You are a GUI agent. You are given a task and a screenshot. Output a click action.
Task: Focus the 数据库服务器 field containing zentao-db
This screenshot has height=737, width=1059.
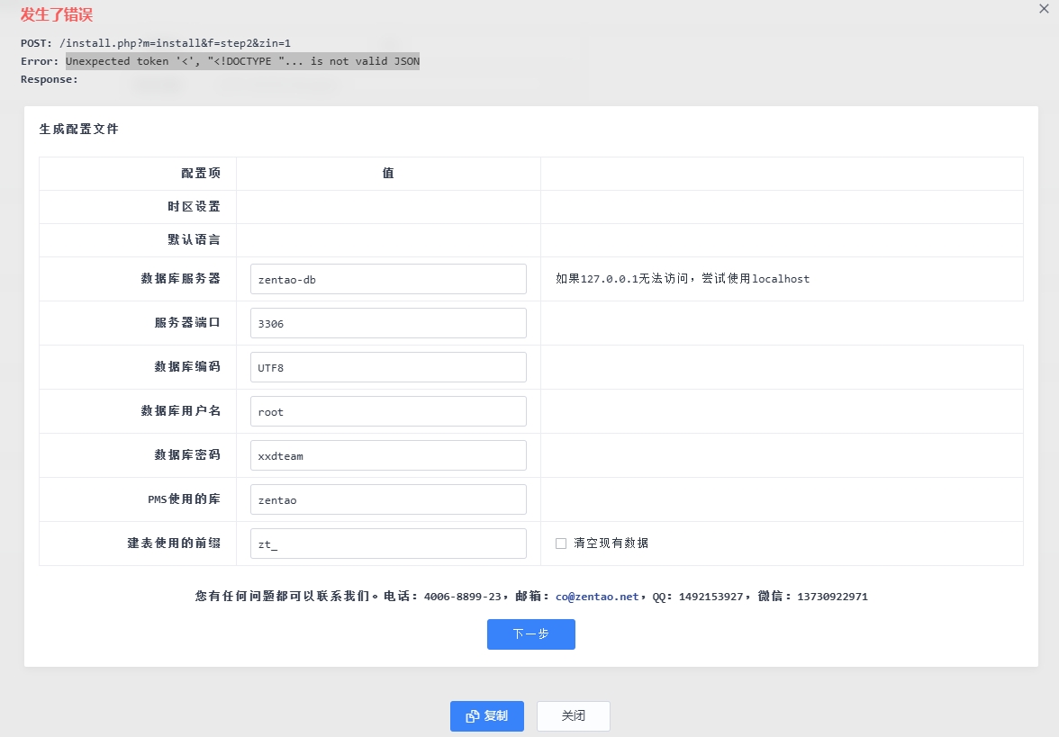[x=388, y=279]
